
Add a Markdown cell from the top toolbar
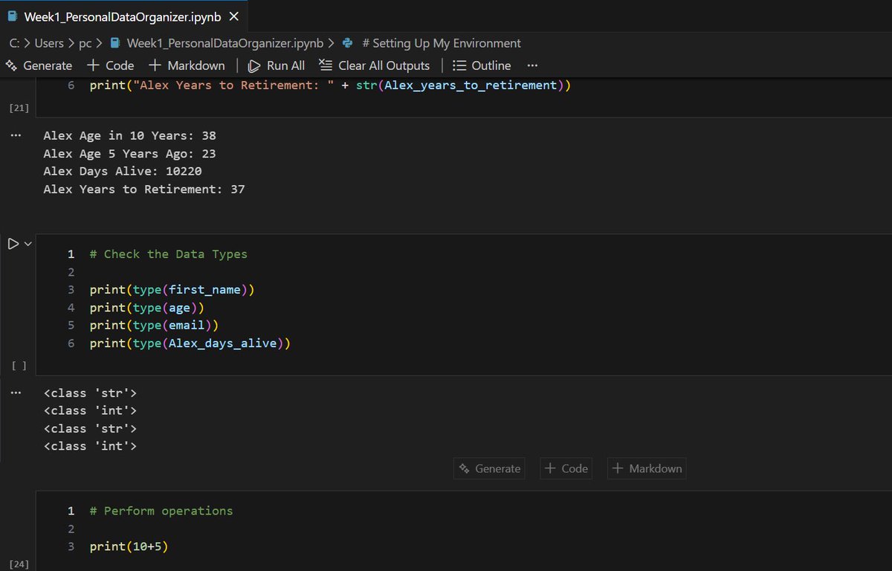click(x=187, y=65)
